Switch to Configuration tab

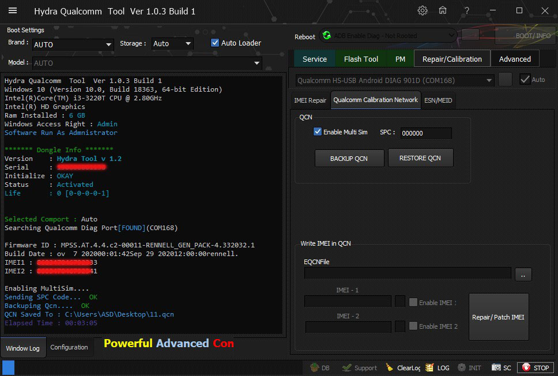click(69, 347)
